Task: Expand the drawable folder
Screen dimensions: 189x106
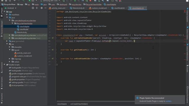Action: (9, 47)
